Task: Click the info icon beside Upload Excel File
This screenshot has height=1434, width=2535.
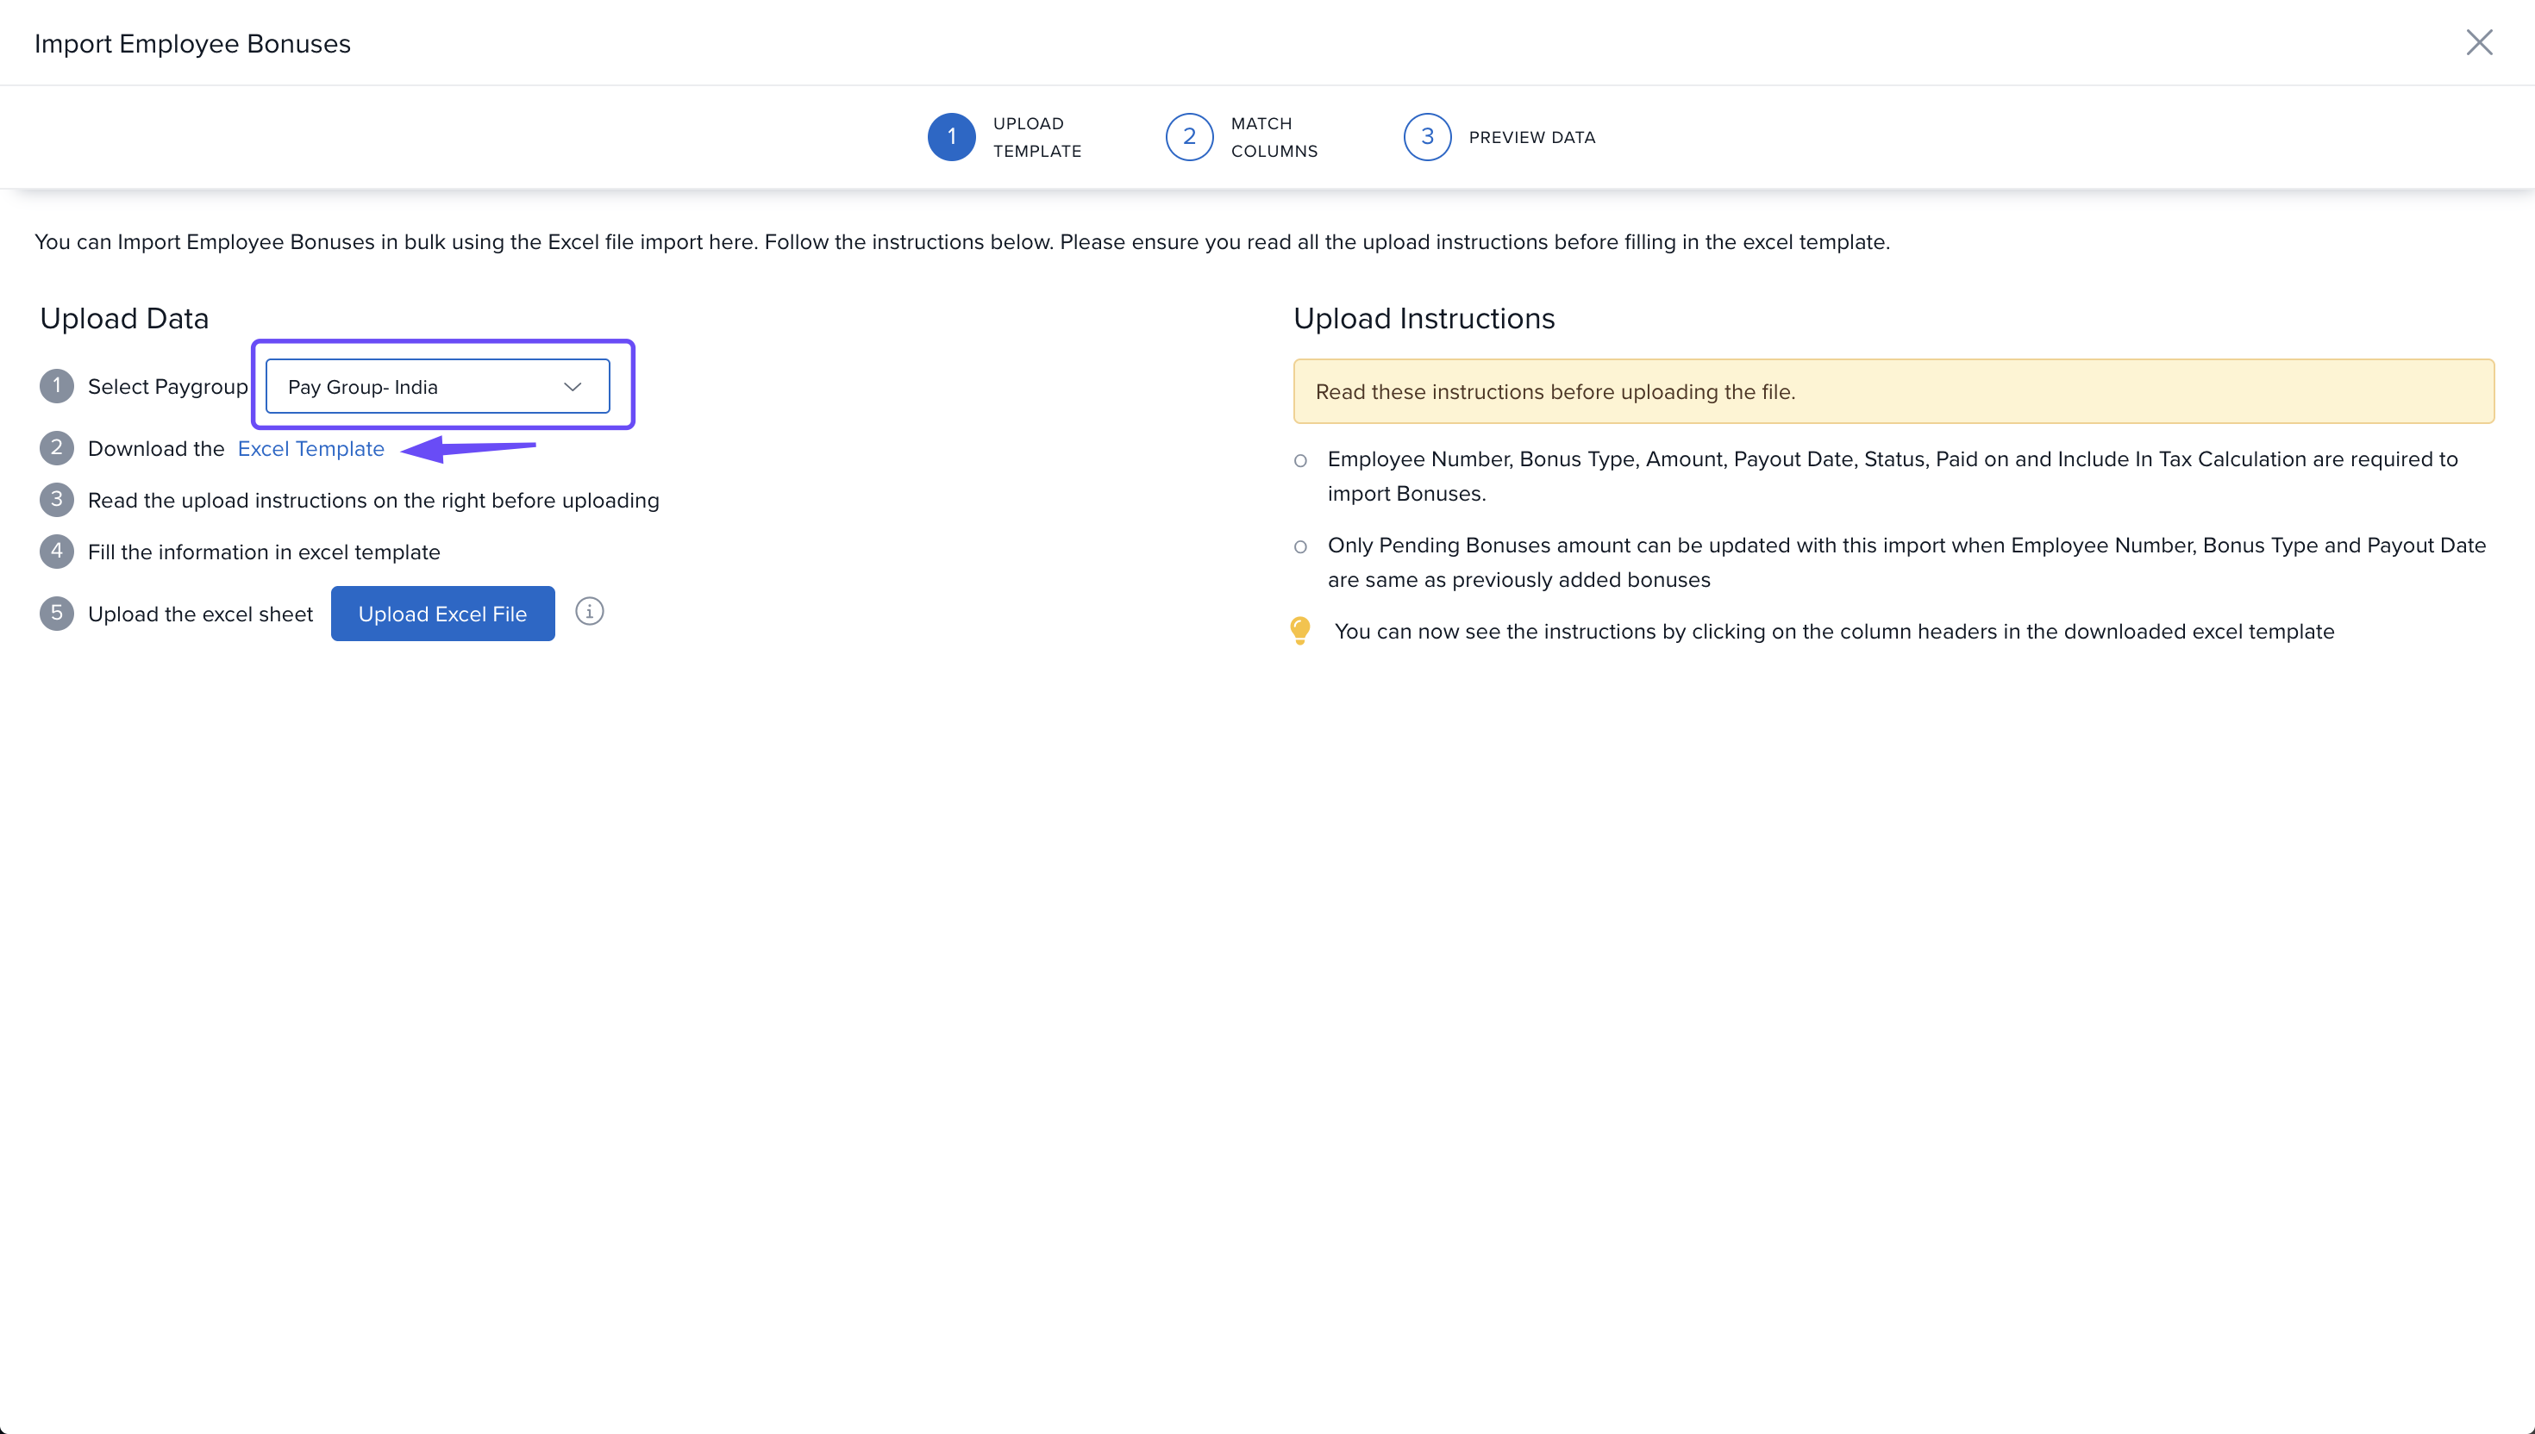Action: coord(589,612)
